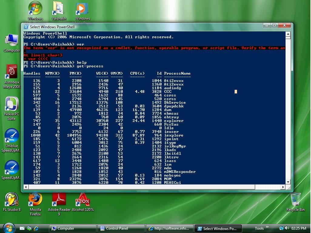Open the Windows Media Player desktop shortcut
311x233 pixels.
[82, 11]
